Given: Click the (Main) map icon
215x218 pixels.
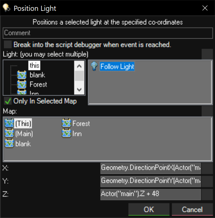Looking at the screenshot, I should (x=9, y=134).
